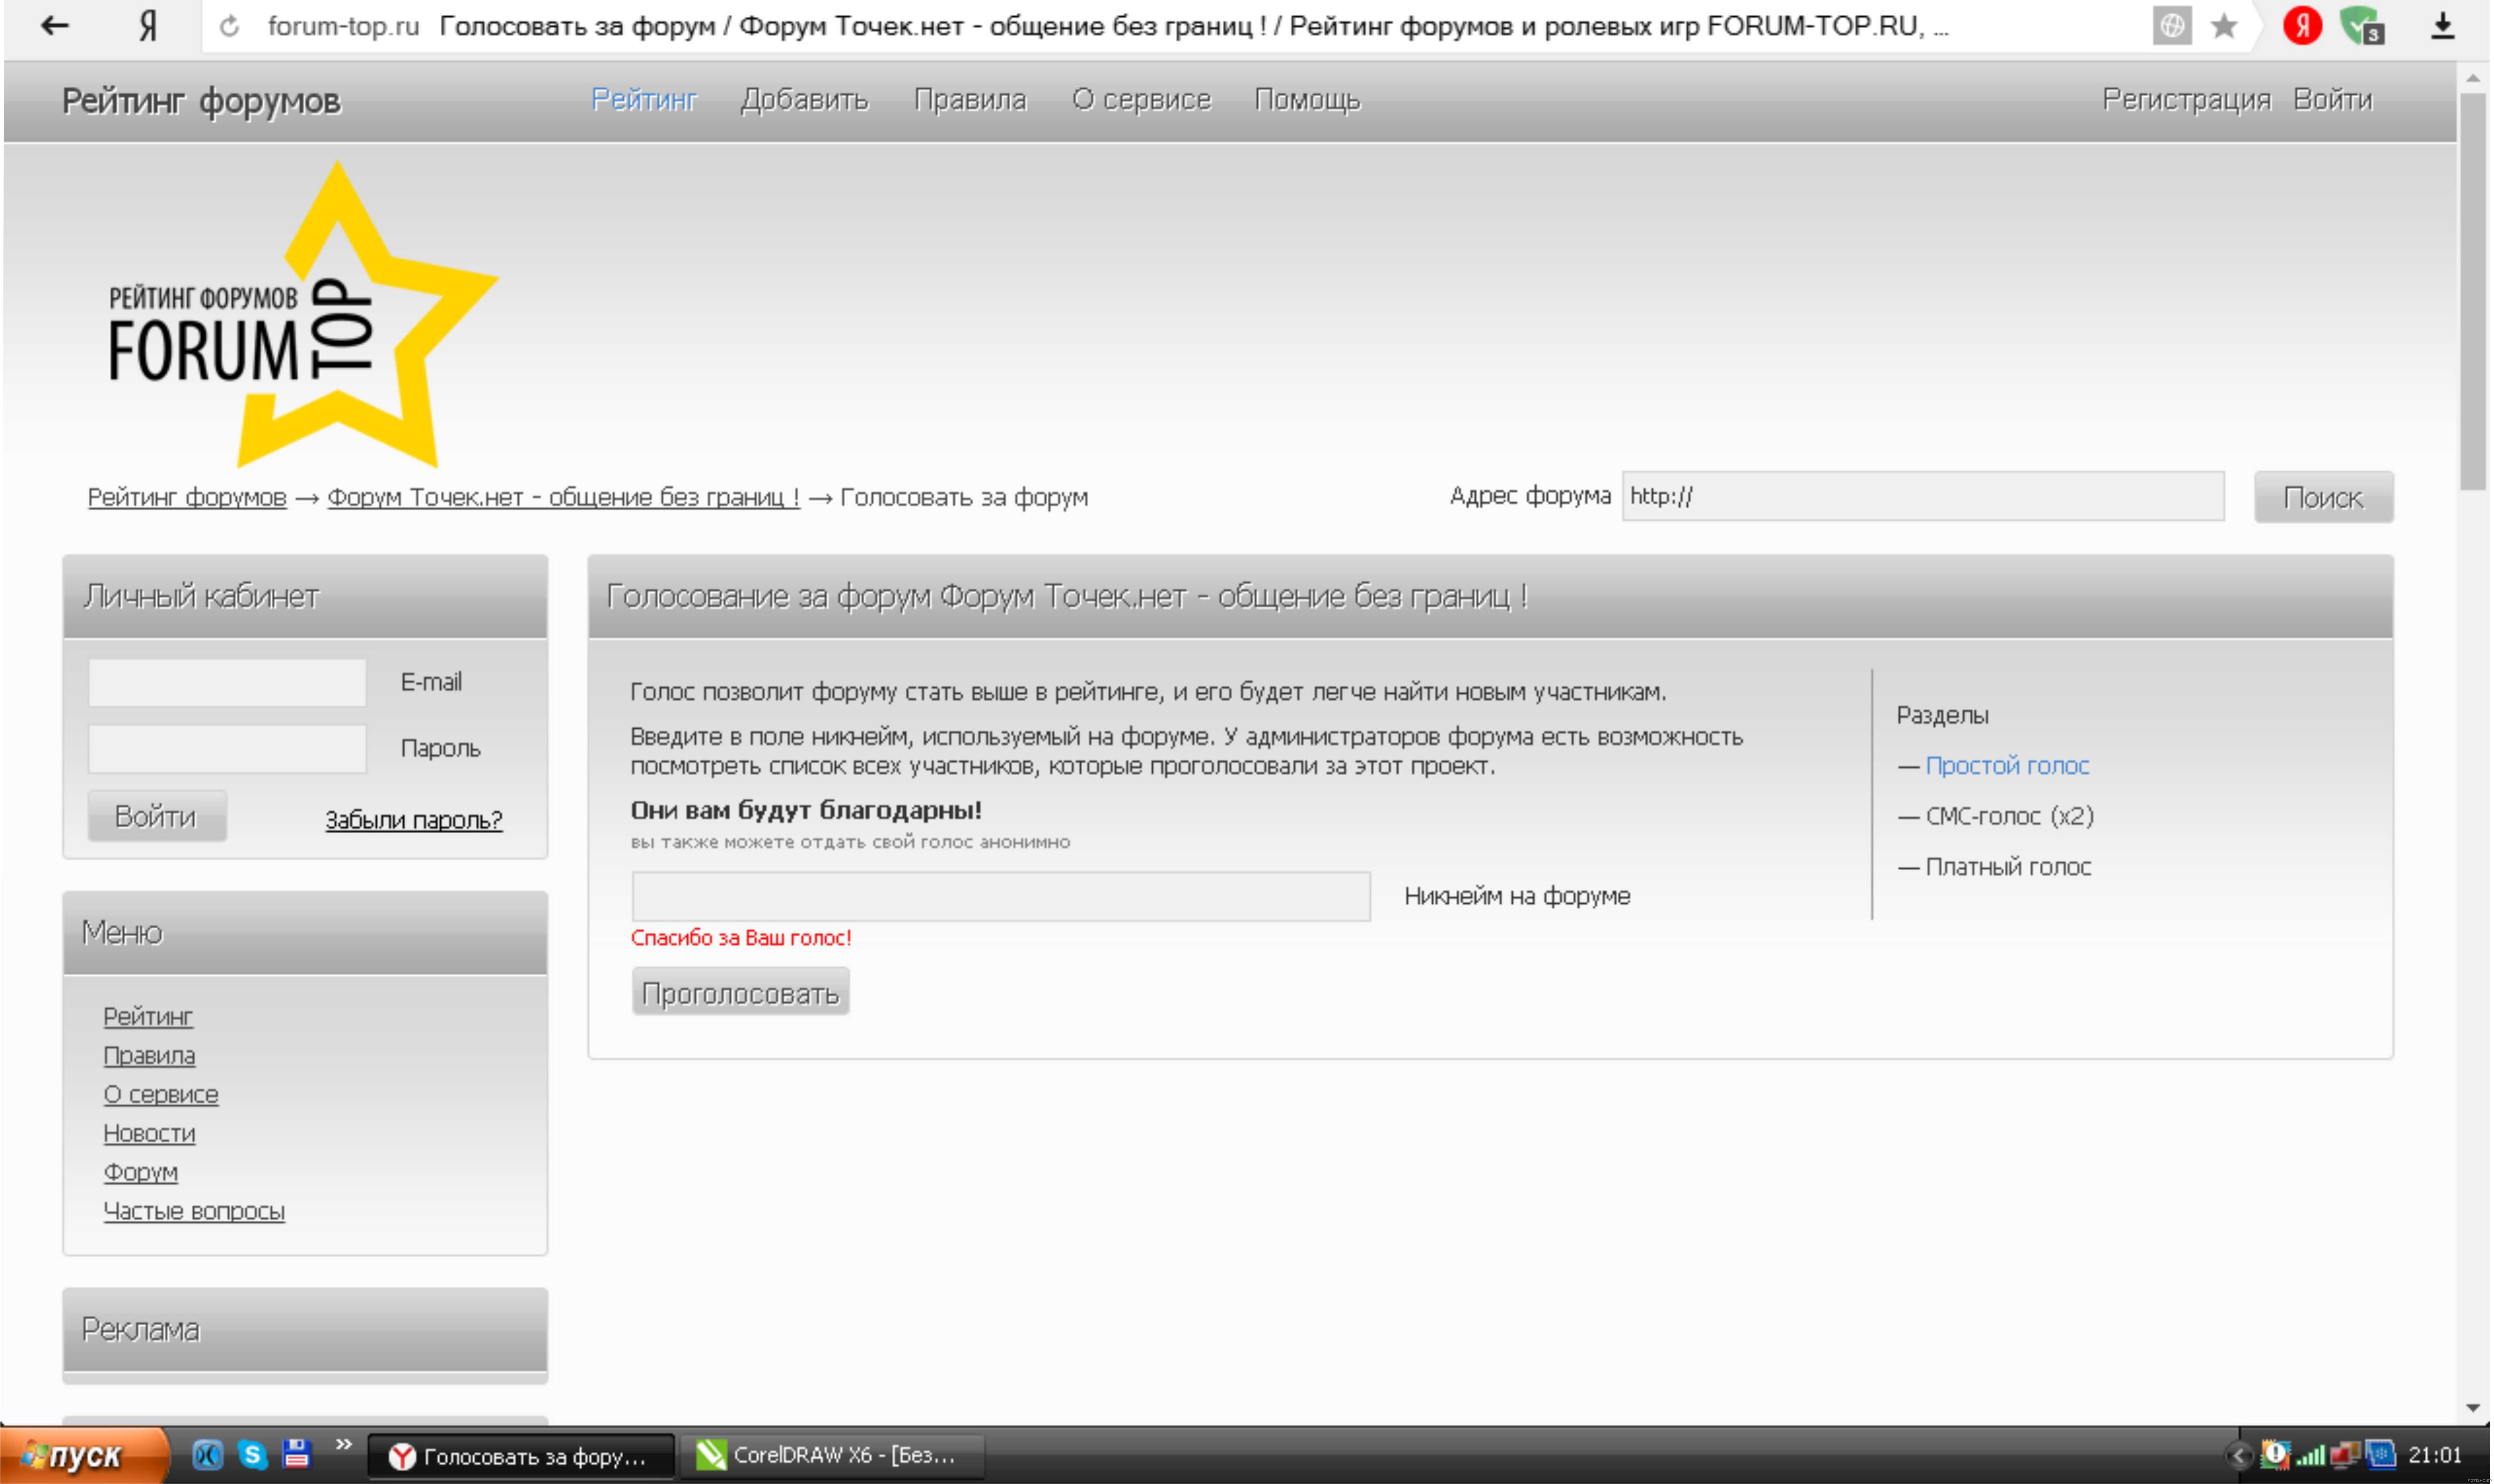
Task: Click the Войти button in Личный кабинет
Action: [156, 816]
